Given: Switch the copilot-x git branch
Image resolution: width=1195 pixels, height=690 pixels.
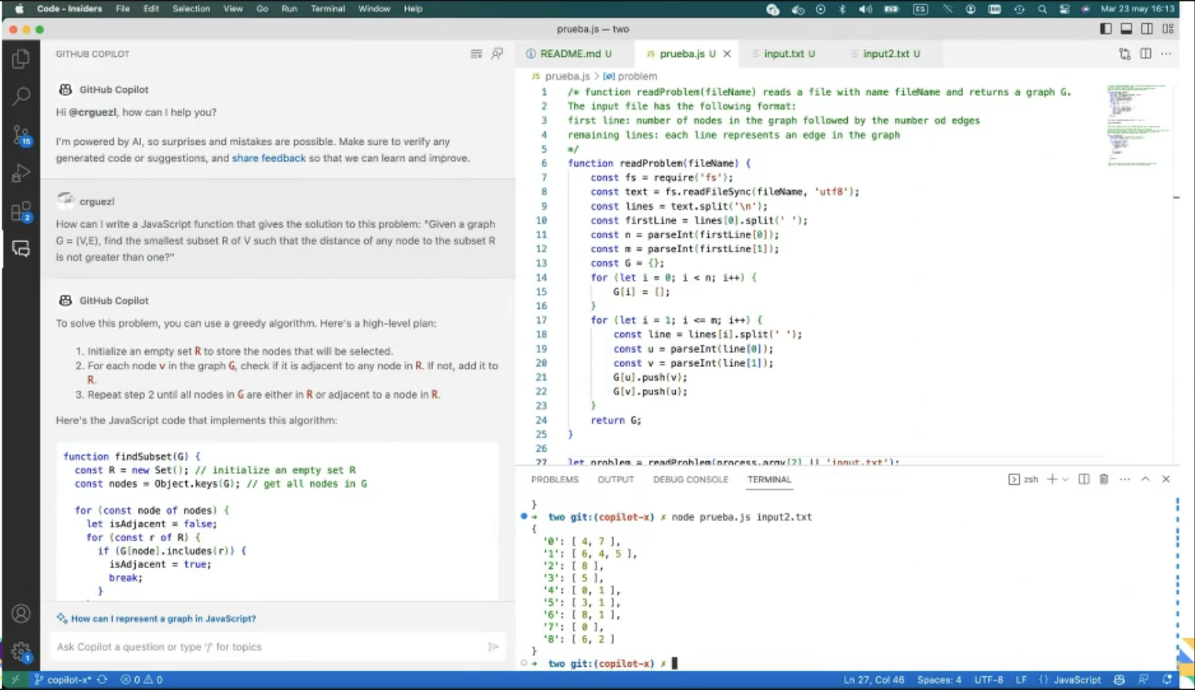Looking at the screenshot, I should 62,680.
